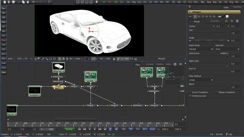Enable Invert Transform checkbox
Screen dimensions: 244x137
click(x=190, y=92)
